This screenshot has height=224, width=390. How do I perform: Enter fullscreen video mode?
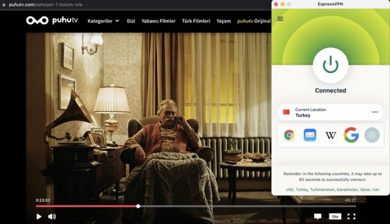351,216
